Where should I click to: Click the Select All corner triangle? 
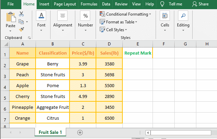point(6,44)
